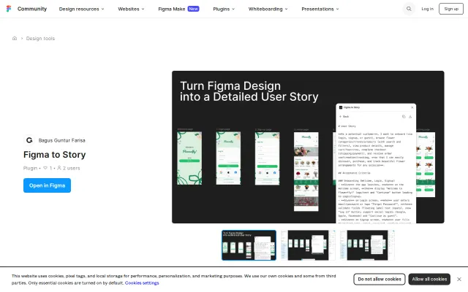This screenshot has width=468, height=292.
Task: Open author Bagus Guntur Farisa profile
Action: (61, 140)
